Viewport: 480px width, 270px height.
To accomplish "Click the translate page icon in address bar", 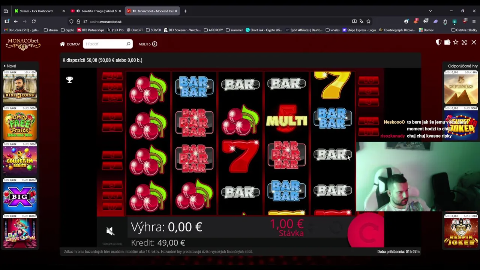I will [x=361, y=21].
